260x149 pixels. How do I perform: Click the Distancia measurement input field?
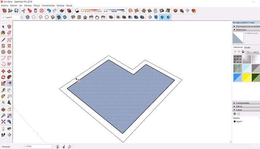click(38, 146)
